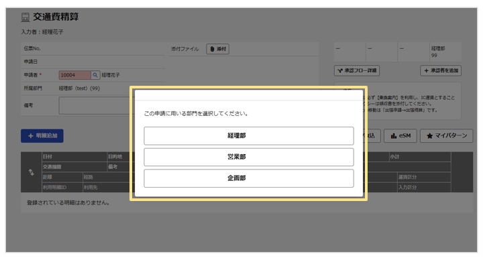Open マイパターン button
Screen dimensions: 483x258
447,136
